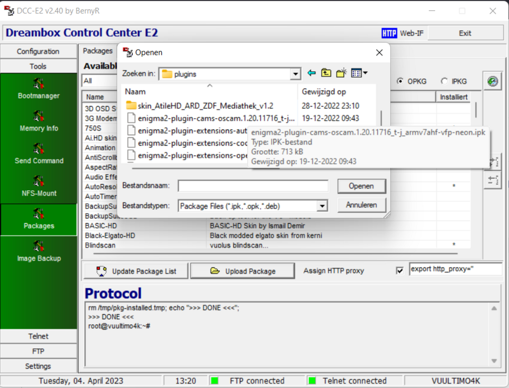The image size is (509, 388).
Task: Go up one folder level
Action: (325, 72)
